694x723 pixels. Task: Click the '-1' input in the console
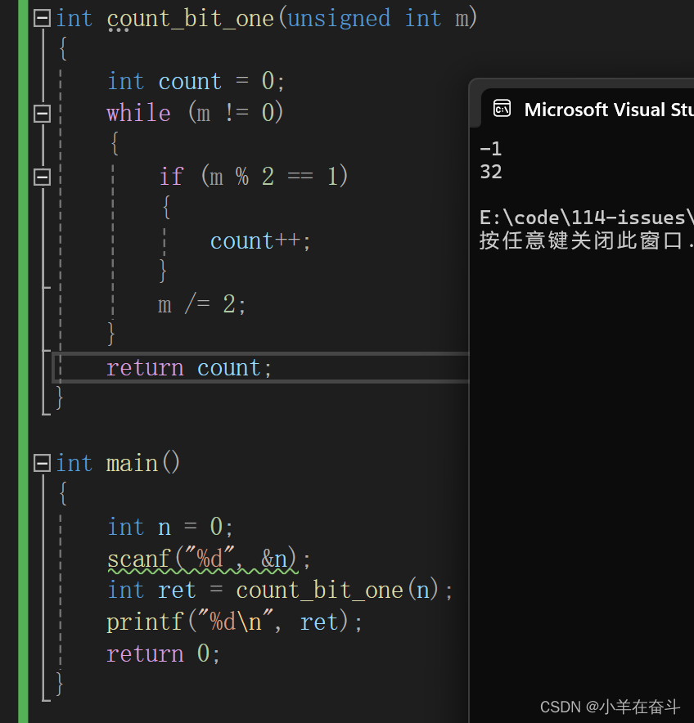click(x=490, y=149)
